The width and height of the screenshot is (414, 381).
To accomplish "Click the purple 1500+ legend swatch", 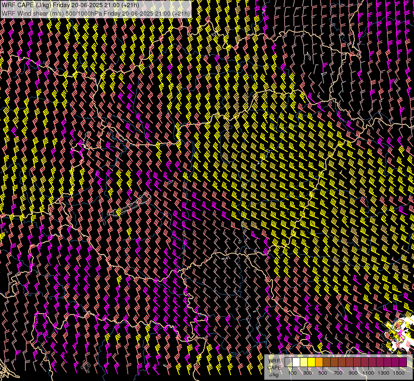I will [x=403, y=362].
